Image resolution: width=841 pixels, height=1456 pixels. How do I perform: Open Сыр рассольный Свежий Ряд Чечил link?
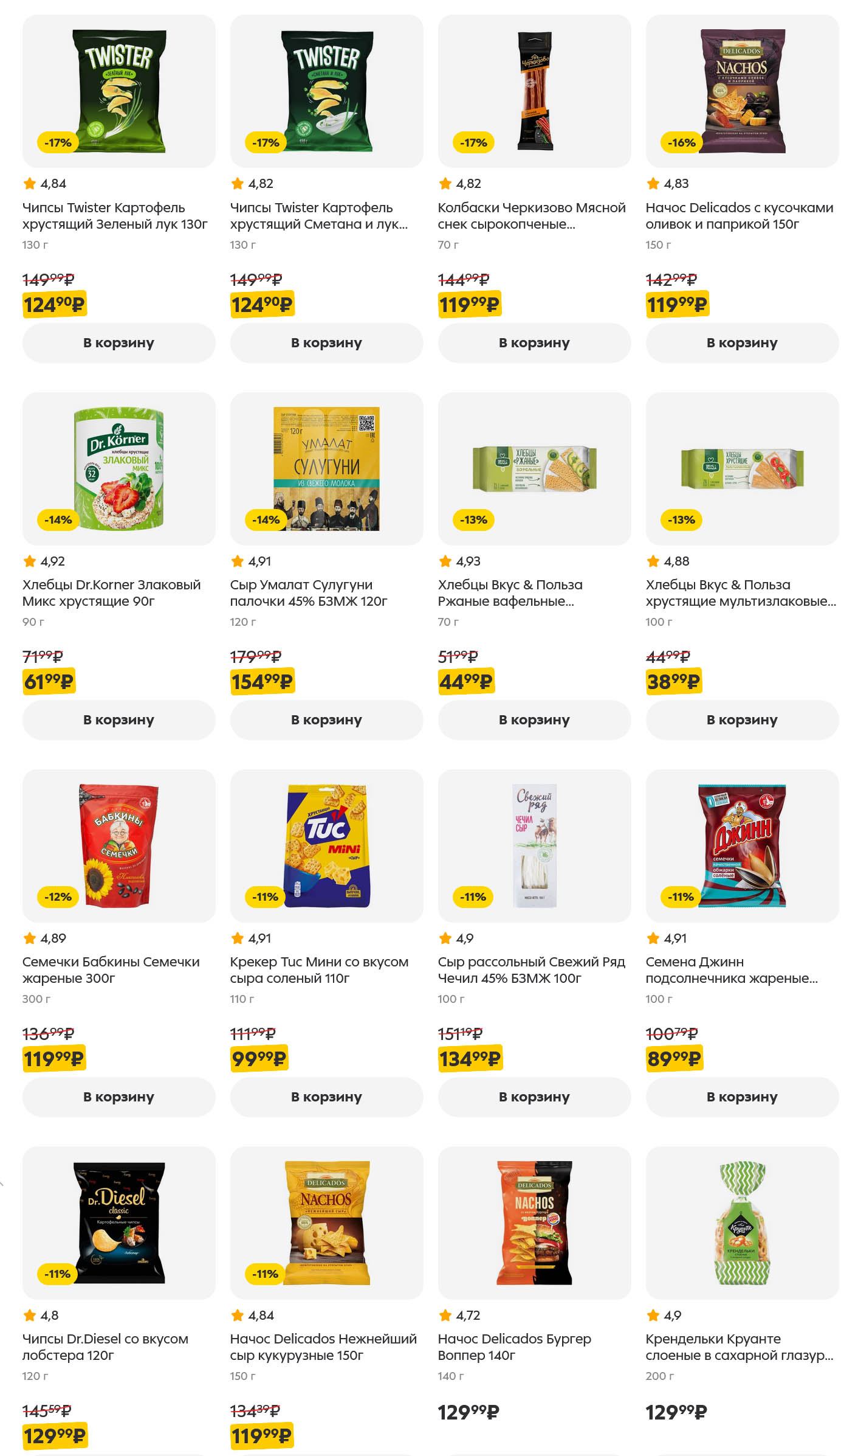point(531,970)
